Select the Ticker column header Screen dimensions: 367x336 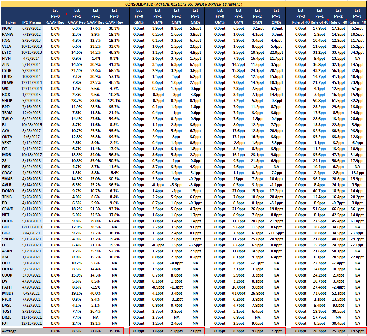[x=11, y=22]
